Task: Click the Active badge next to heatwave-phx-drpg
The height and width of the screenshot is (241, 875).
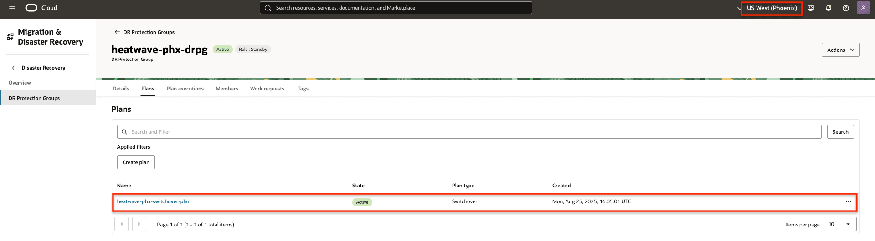Action: click(223, 50)
